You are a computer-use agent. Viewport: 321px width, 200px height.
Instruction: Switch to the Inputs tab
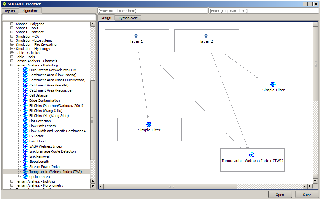pyautogui.click(x=10, y=11)
